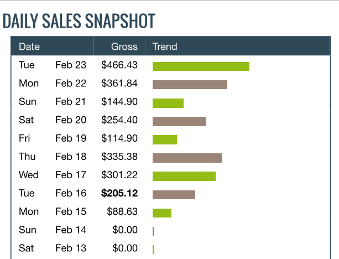The height and width of the screenshot is (259, 339).
Task: Click the $88.63 gross value
Action: 122,211
